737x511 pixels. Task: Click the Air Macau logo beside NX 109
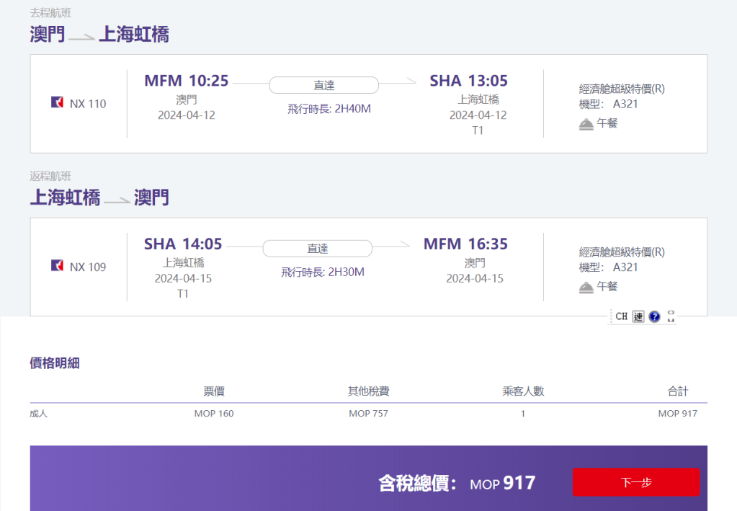[58, 267]
